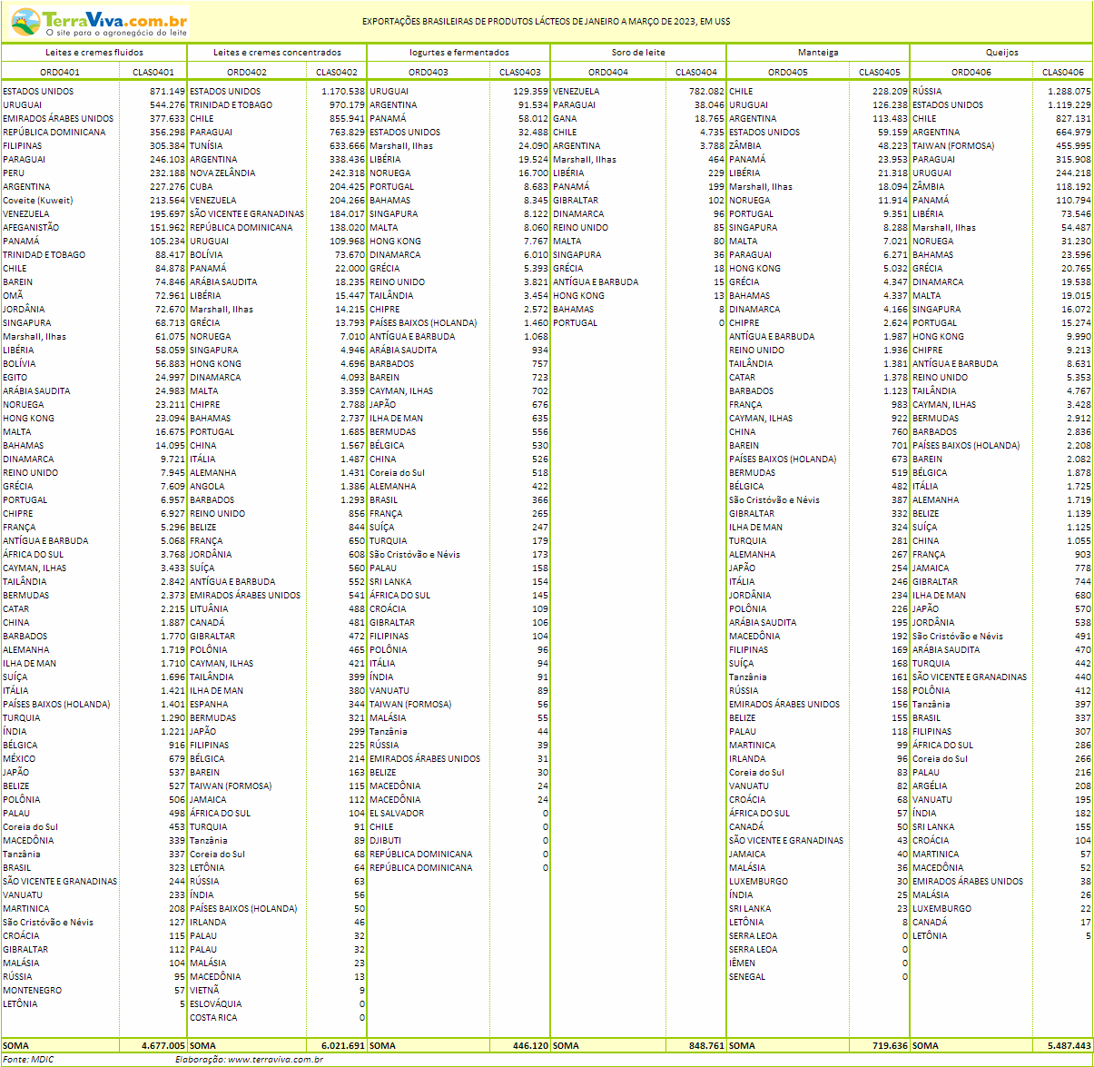The width and height of the screenshot is (1094, 1067).
Task: Click the 4.677.005 SOMA total
Action: [163, 1045]
